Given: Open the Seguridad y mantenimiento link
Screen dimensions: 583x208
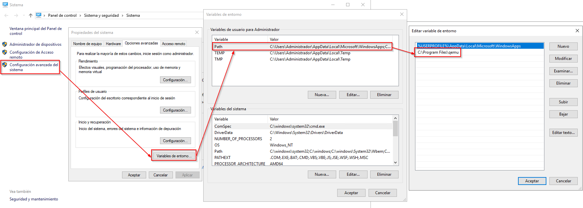Looking at the screenshot, I should [x=34, y=199].
